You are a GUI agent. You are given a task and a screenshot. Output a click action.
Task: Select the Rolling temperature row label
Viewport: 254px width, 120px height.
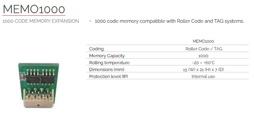109,63
